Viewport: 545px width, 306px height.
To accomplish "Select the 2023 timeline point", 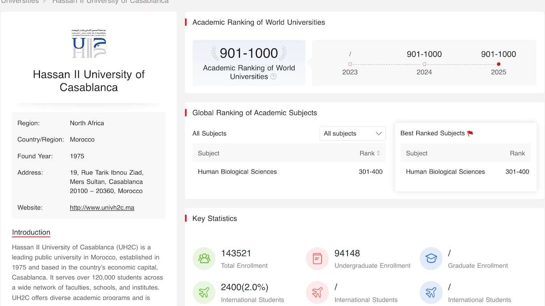I will 350,64.
